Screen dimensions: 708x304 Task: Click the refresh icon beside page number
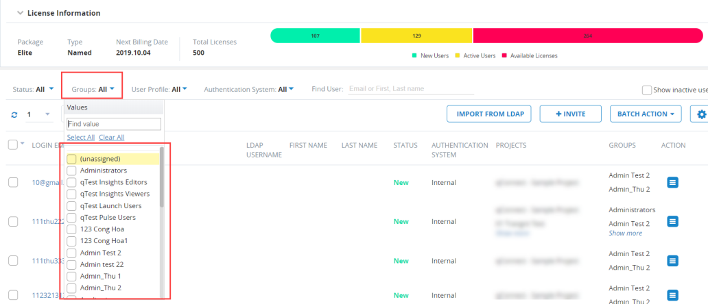coord(14,114)
